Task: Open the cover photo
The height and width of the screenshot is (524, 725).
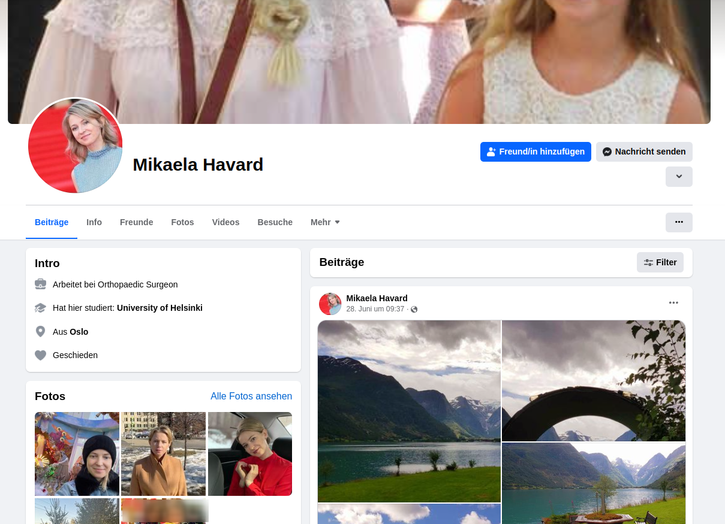Action: point(359,62)
